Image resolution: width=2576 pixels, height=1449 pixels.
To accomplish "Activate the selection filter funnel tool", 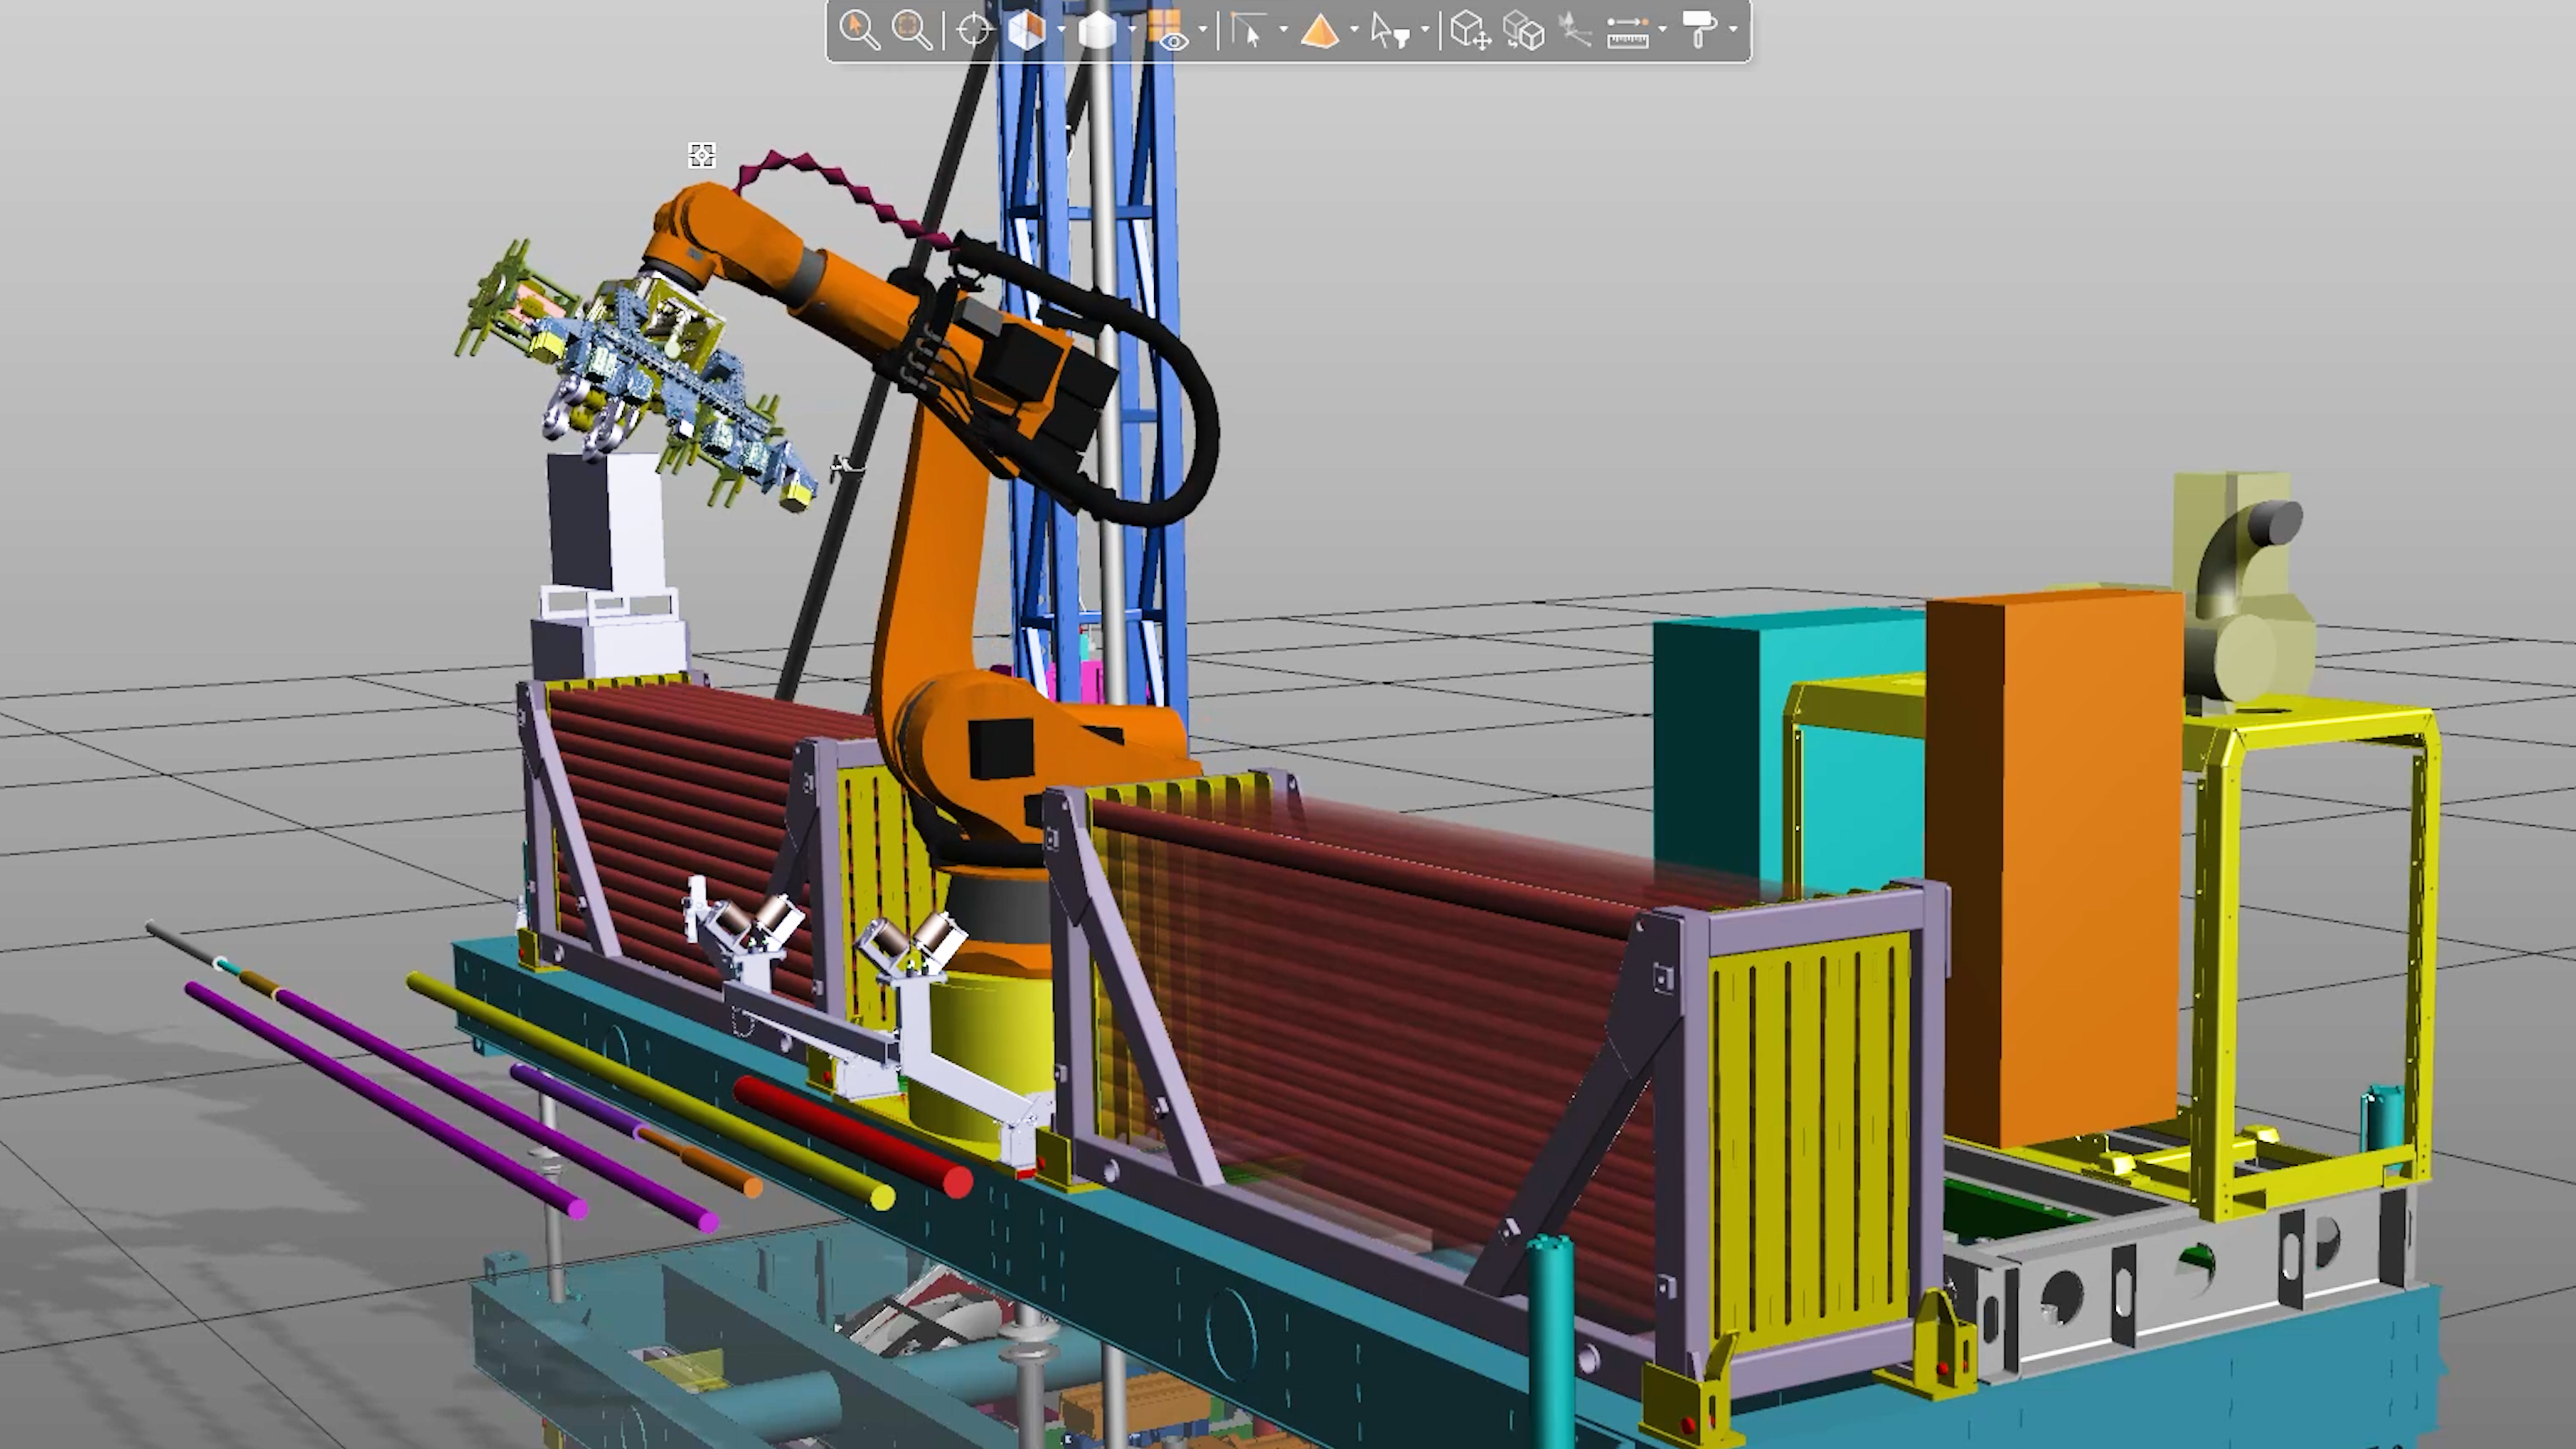I will tap(1390, 31).
